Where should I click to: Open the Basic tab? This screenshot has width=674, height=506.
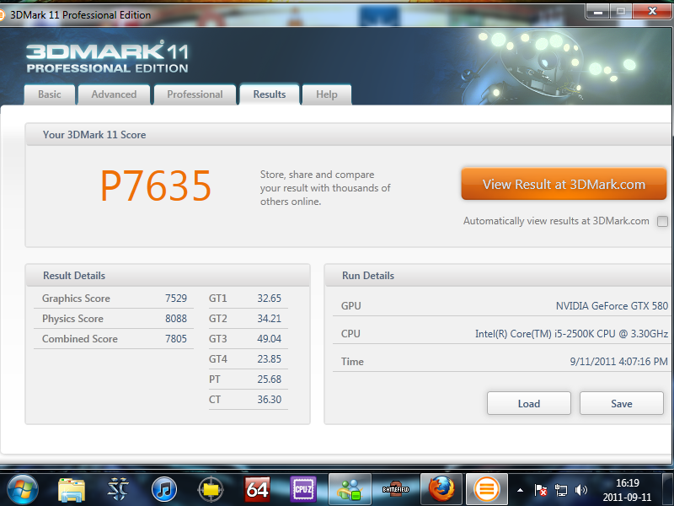[50, 94]
